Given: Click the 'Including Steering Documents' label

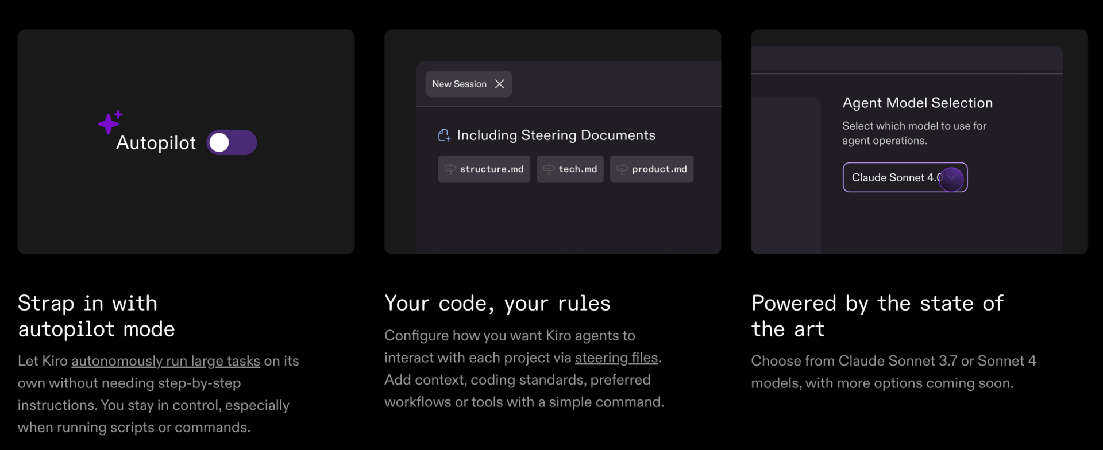Looking at the screenshot, I should click(x=556, y=135).
